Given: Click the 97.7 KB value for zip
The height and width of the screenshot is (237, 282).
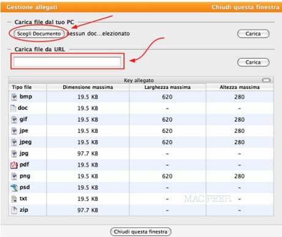Looking at the screenshot, I should (88, 210).
